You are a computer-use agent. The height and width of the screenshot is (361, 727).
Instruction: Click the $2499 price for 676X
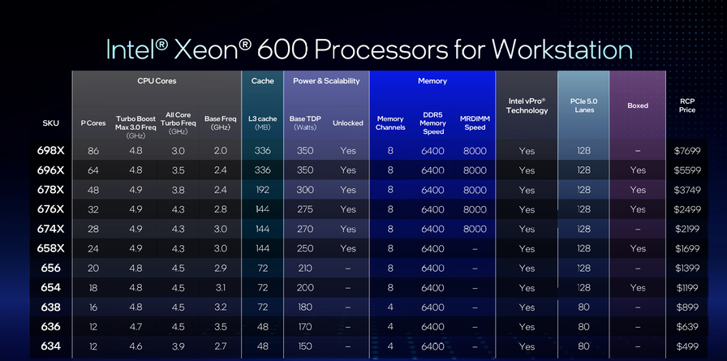[686, 209]
